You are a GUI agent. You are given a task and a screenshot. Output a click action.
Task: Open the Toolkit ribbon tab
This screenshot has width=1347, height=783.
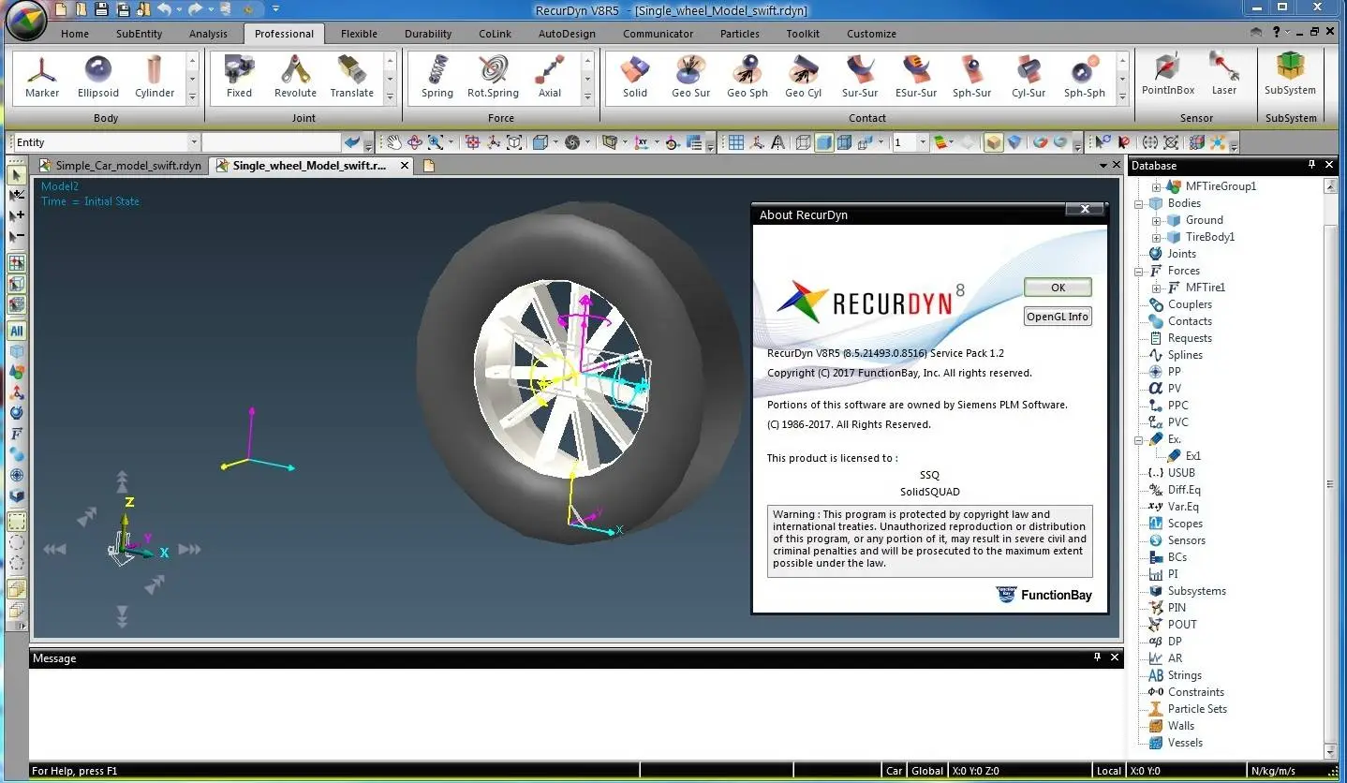[x=803, y=34]
